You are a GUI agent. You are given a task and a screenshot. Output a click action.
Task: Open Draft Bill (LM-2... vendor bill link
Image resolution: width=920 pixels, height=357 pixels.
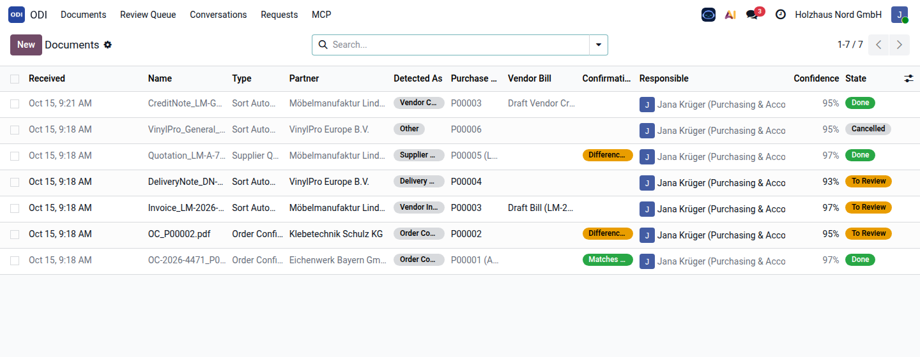click(x=541, y=208)
